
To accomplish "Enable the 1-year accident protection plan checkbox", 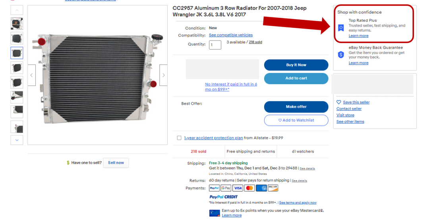I will coord(179,138).
